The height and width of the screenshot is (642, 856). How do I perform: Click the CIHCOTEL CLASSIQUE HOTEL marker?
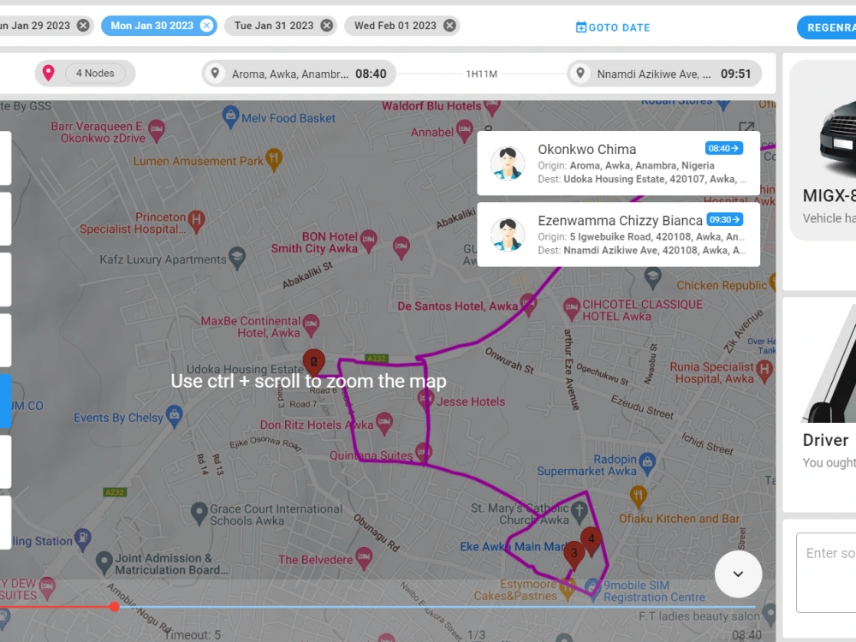click(572, 309)
